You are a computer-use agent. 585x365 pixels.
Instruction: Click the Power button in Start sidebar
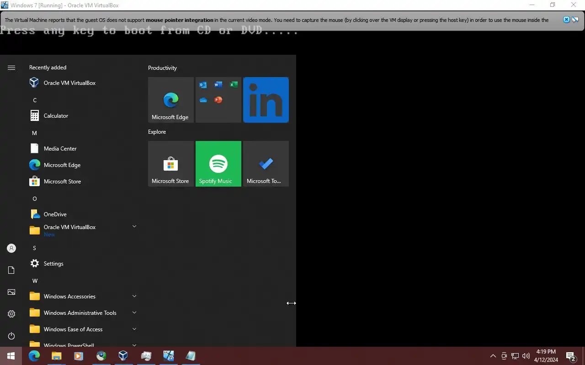tap(11, 336)
